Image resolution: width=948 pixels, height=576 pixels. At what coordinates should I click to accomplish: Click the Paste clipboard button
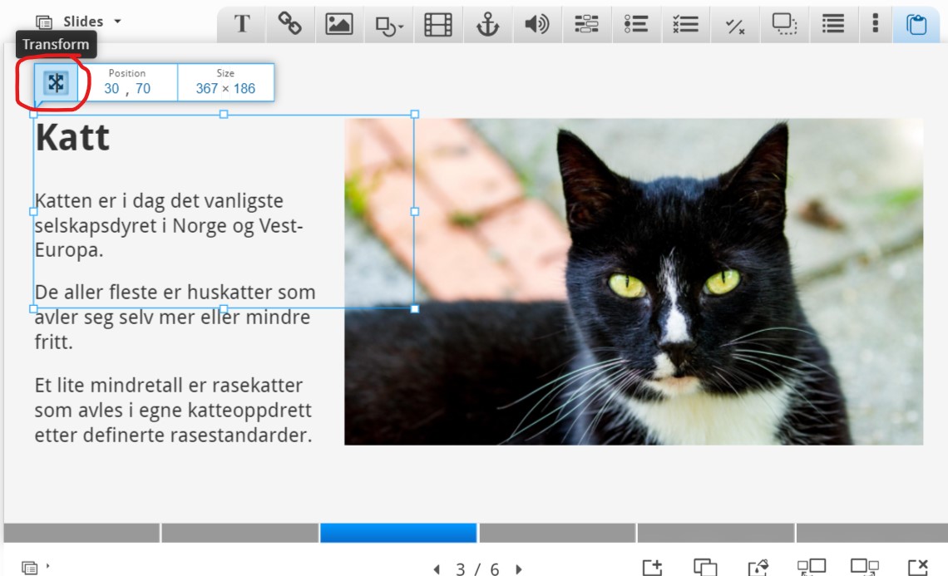click(x=916, y=25)
